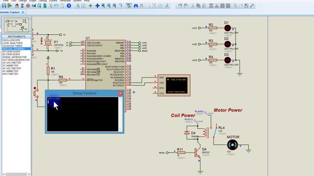Click the Paste from clipboard icon

pos(204,6)
